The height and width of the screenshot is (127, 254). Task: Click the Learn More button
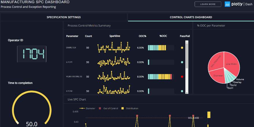point(208,4)
